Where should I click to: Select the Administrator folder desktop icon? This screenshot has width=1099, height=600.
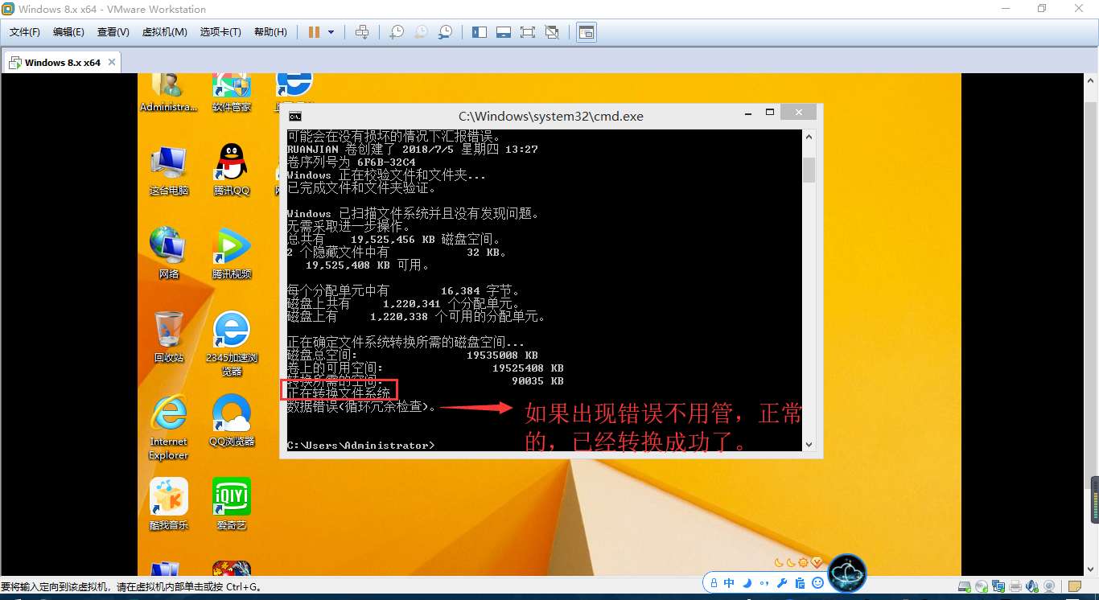[169, 93]
